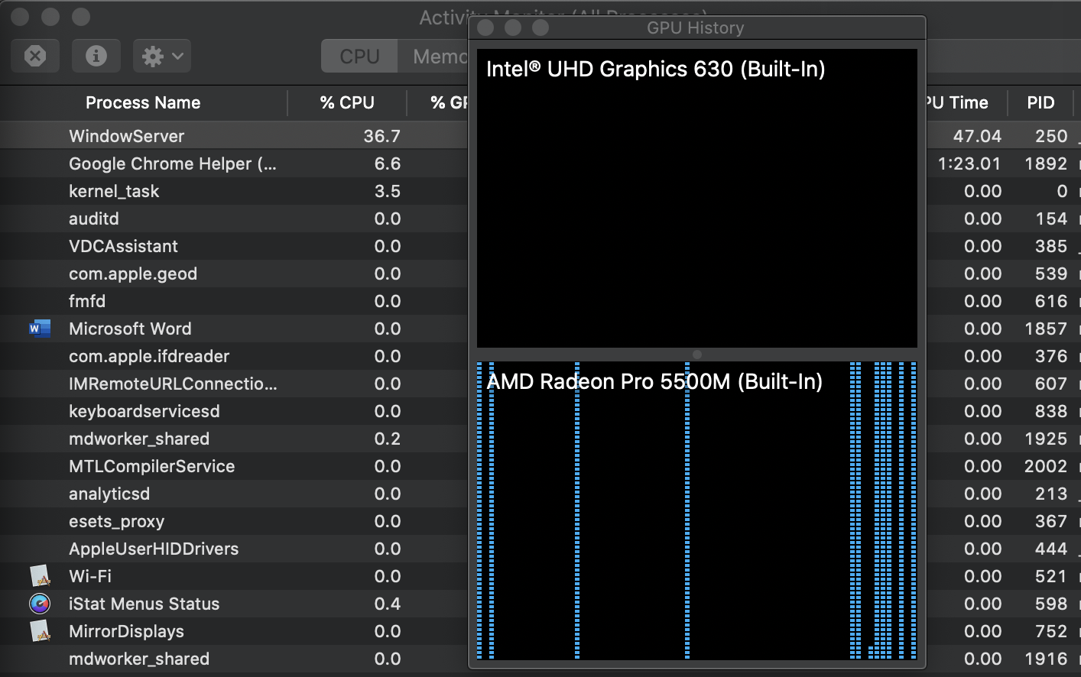The height and width of the screenshot is (677, 1081).
Task: Click PID value 752
Action: point(1051,631)
